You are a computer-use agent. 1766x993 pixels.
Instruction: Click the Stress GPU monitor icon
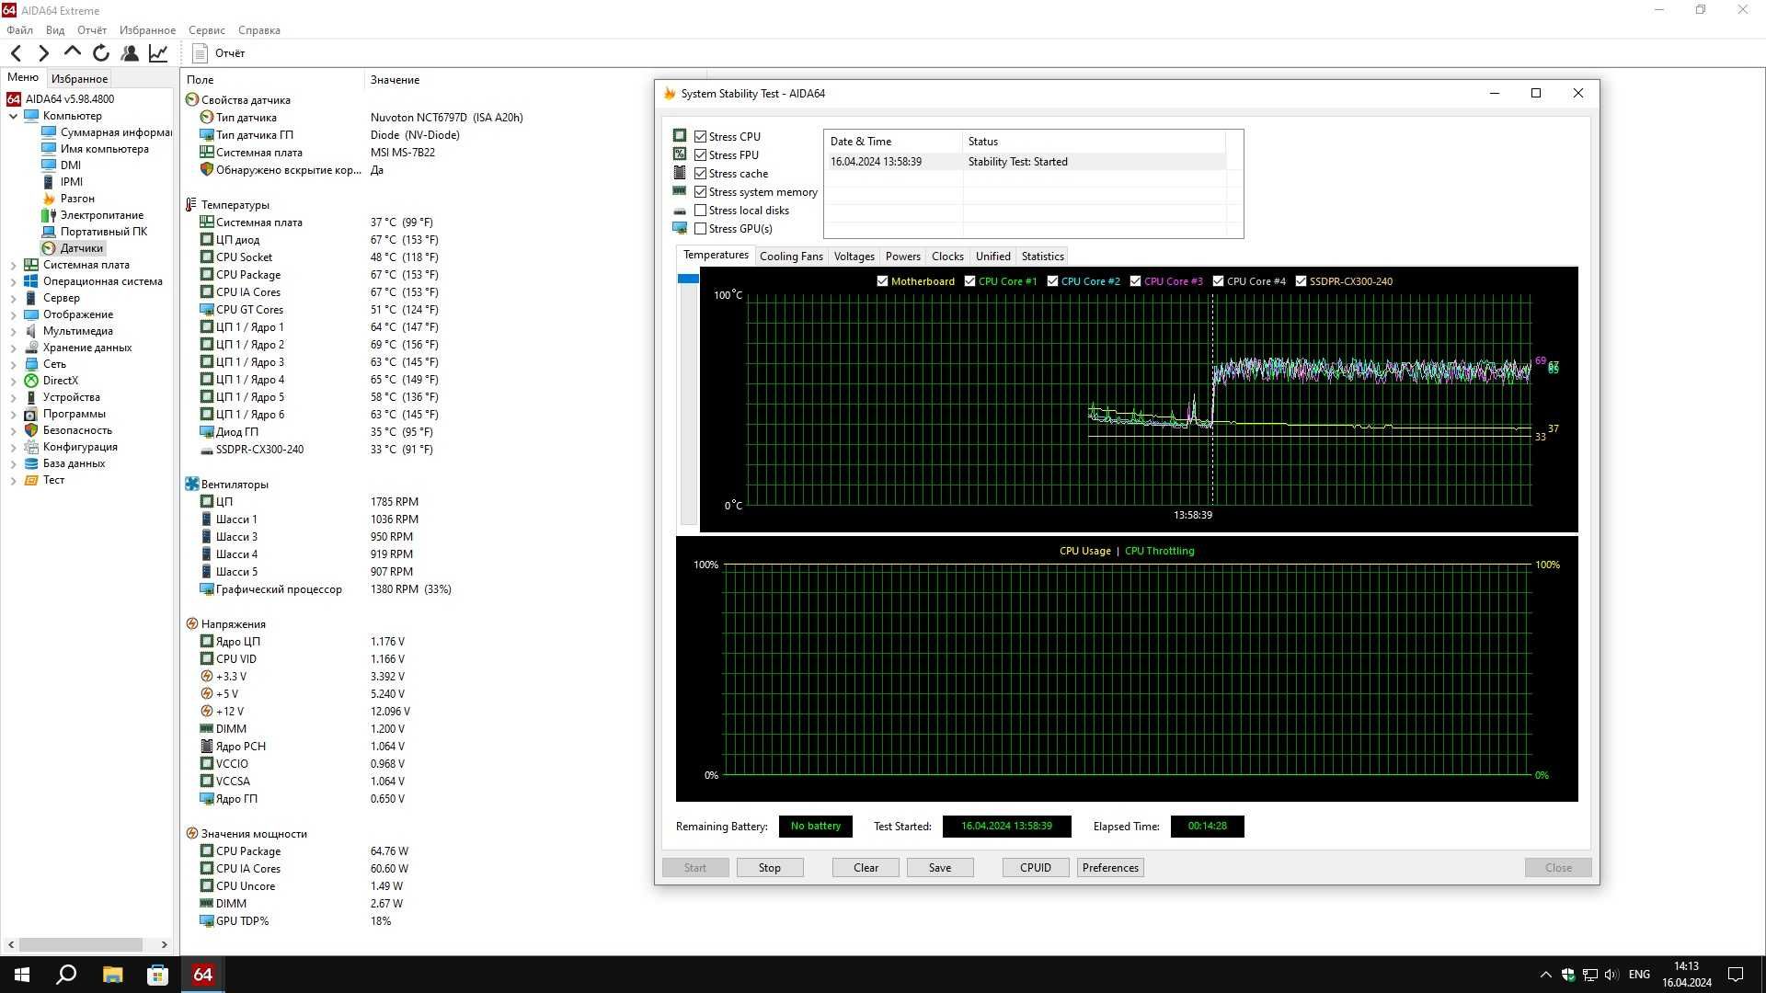click(x=680, y=228)
